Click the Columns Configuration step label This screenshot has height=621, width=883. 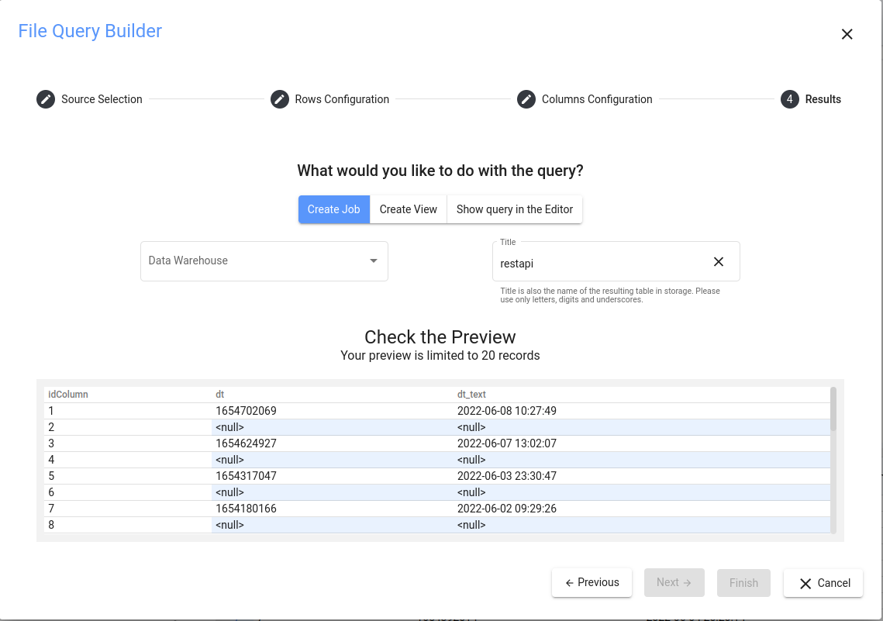pos(597,99)
